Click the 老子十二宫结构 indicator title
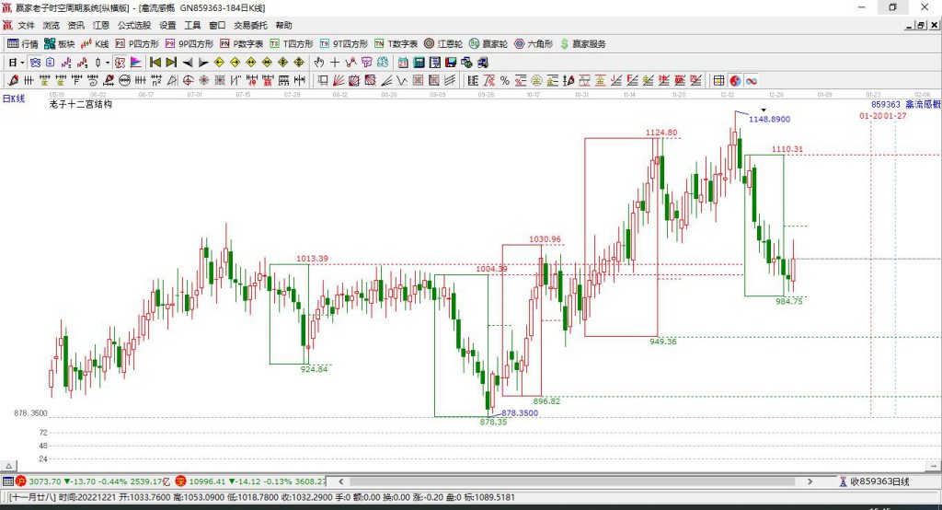Screen dimensions: 942x510 click(x=81, y=104)
